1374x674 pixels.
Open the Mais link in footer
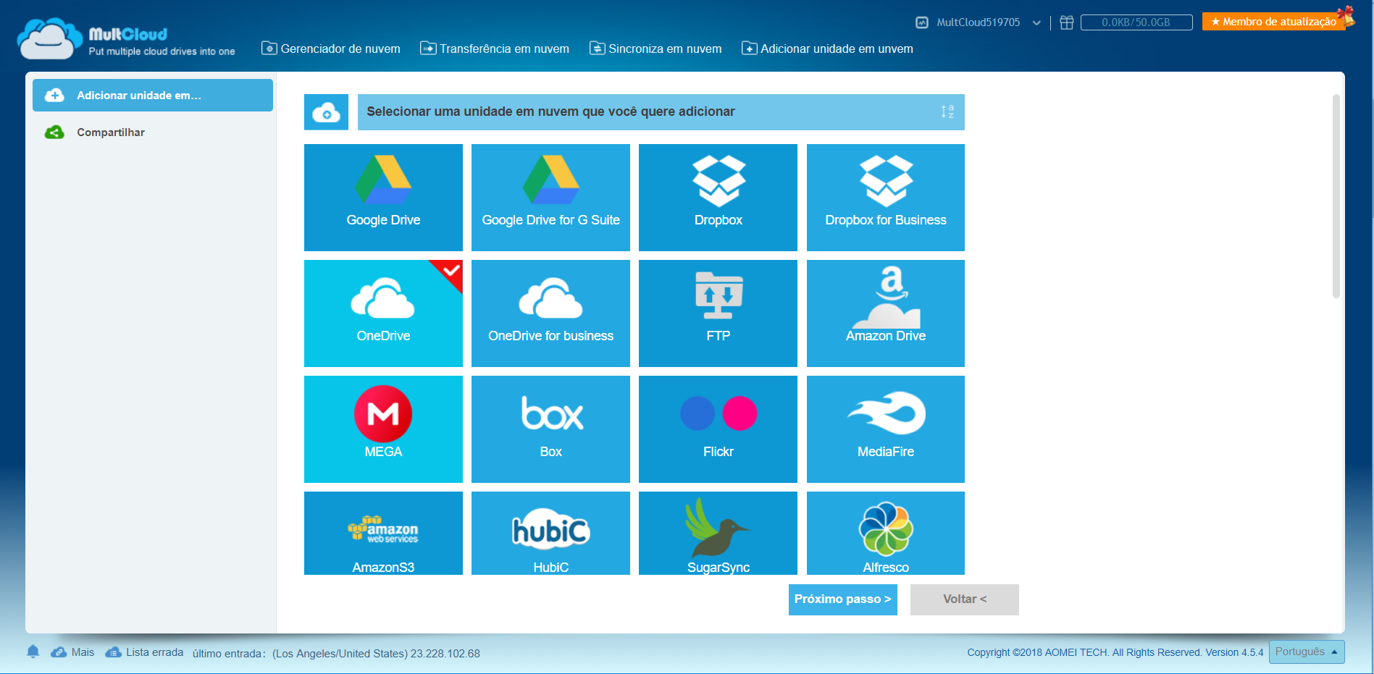tap(72, 652)
